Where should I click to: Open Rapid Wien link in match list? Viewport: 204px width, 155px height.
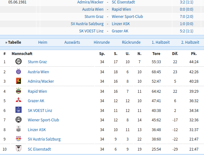pyautogui.click(x=121, y=9)
